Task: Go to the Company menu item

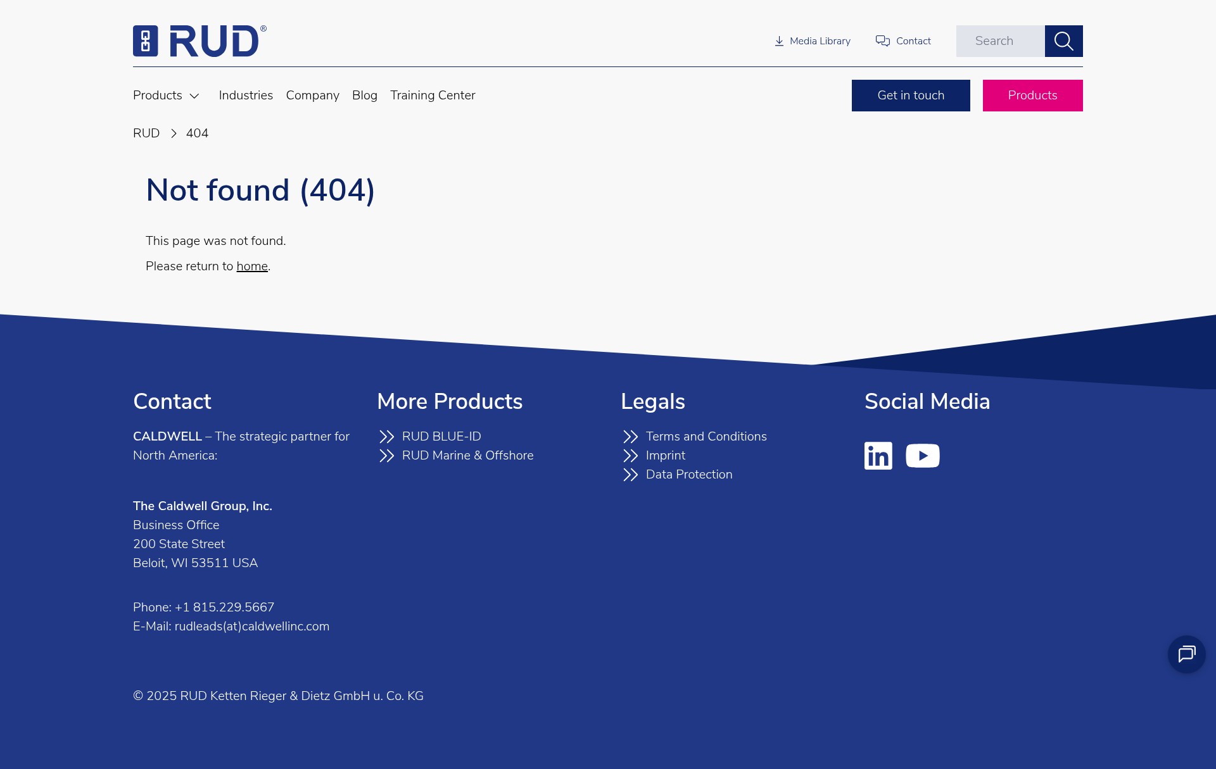Action: [313, 96]
